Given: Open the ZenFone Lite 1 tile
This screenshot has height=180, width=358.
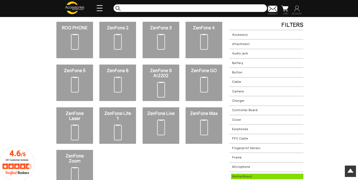Looking at the screenshot, I should pos(118,126).
